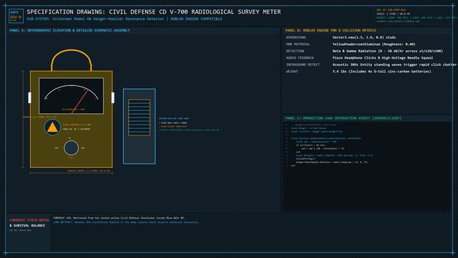The height and width of the screenshot is (258, 458).
Task: Click the left white strap clip on casing
Action: click(x=30, y=97)
